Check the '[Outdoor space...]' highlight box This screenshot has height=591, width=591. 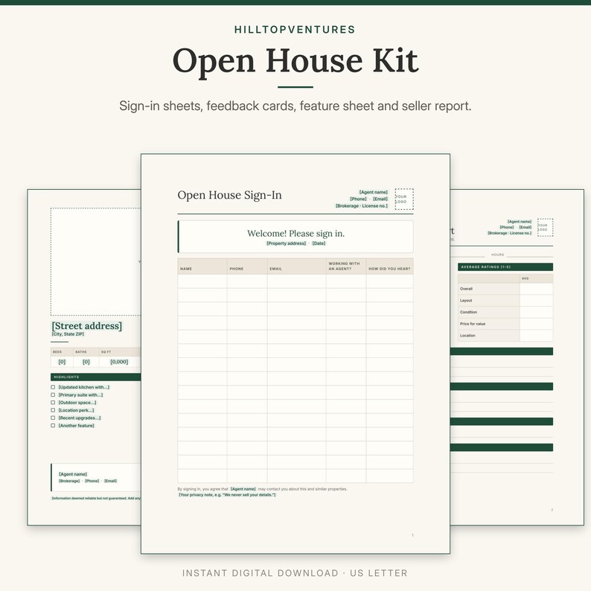tap(53, 403)
